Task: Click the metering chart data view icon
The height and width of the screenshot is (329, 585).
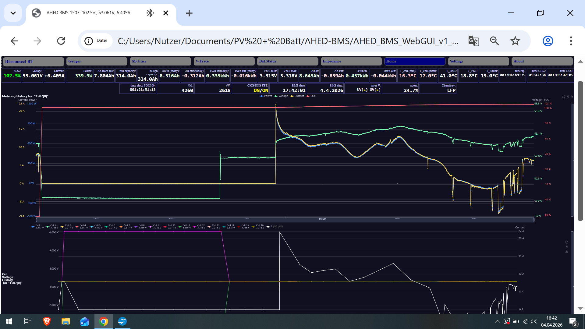Action: click(568, 97)
